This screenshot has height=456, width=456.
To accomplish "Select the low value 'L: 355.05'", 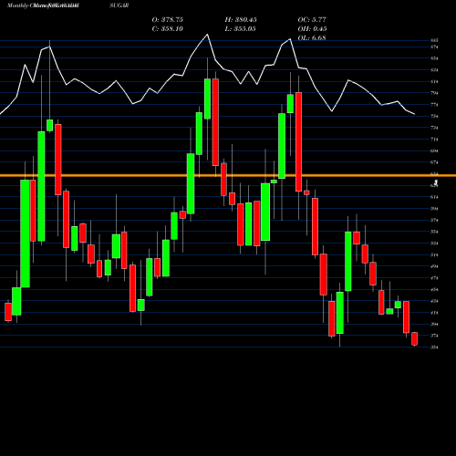I will (x=240, y=29).
